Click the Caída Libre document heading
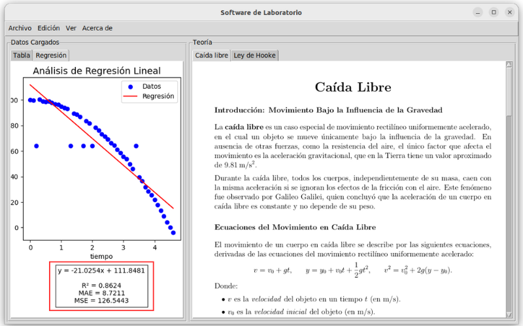523x326 pixels. pos(353,87)
